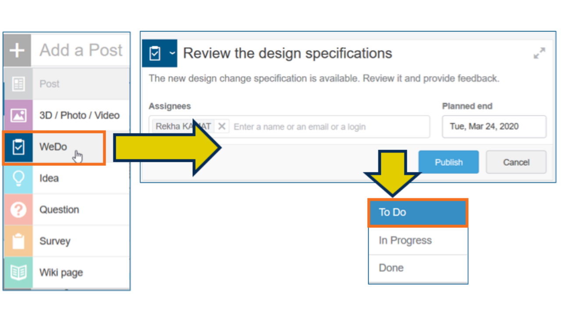This screenshot has width=561, height=315.
Task: Click the Idea lightbulb icon
Action: coord(18,178)
